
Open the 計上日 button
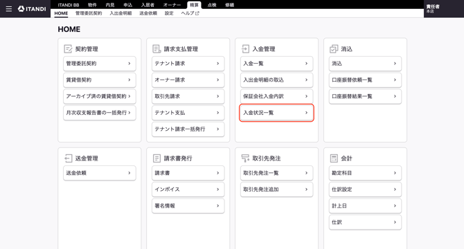(x=365, y=206)
